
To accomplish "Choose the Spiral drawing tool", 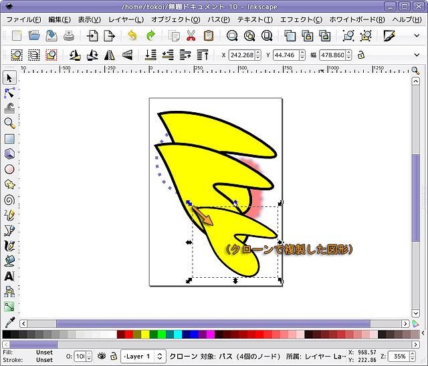I will click(x=9, y=200).
